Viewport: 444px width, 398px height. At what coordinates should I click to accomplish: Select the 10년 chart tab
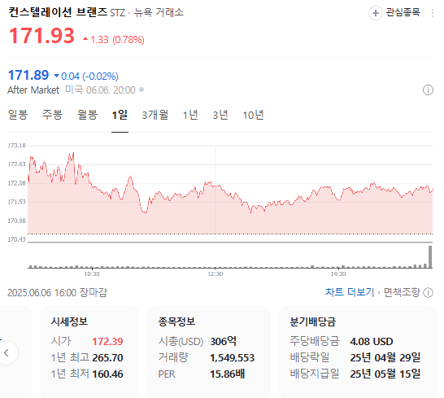(253, 115)
